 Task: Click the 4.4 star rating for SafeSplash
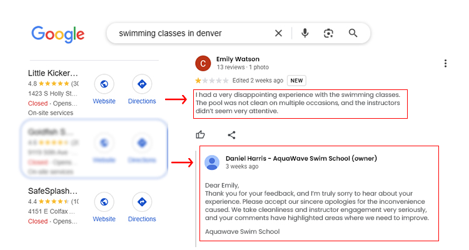[53, 201]
